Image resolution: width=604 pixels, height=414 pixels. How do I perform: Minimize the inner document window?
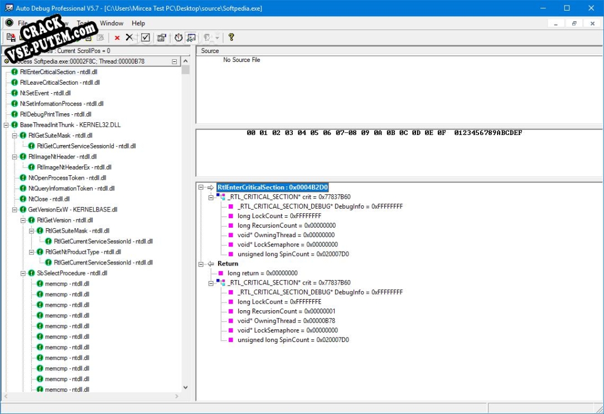(556, 23)
